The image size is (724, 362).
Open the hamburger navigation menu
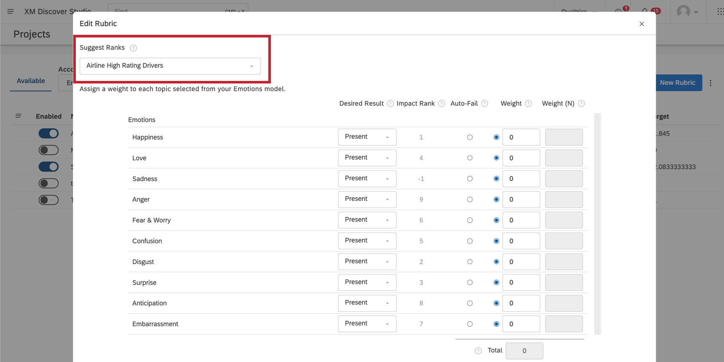[11, 11]
